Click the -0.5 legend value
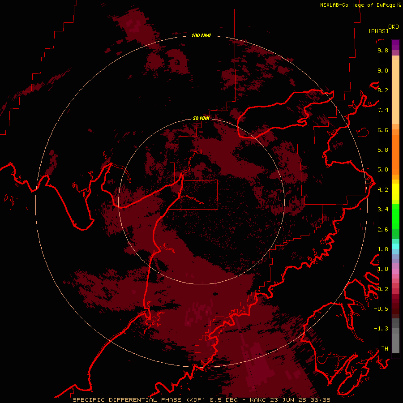Image resolution: width=403 pixels, height=403 pixels. tap(381, 309)
